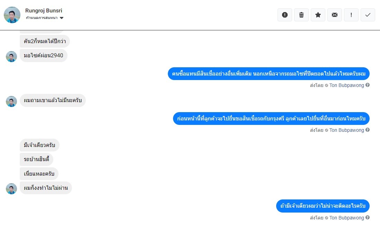Click Ton Bubpawong link under the last blue message
The width and height of the screenshot is (380, 226).
(346, 218)
